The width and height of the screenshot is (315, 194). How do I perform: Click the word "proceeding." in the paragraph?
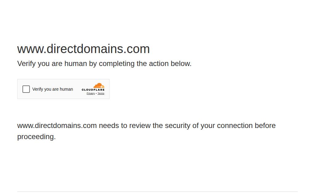36,137
